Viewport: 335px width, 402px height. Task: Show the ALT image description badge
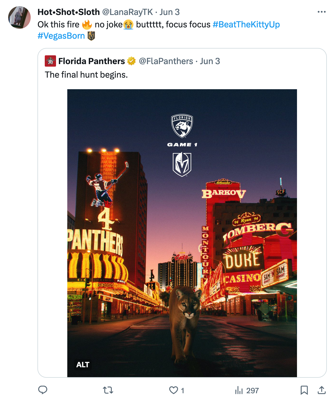[x=83, y=365]
